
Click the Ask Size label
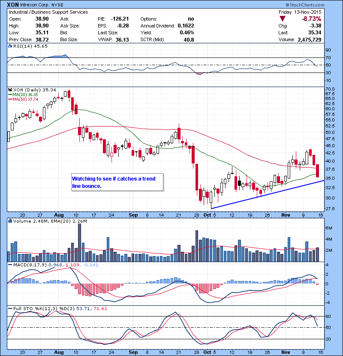[70, 26]
